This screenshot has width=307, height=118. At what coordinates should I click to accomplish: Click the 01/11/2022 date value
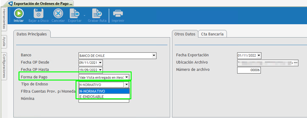[x=247, y=56]
